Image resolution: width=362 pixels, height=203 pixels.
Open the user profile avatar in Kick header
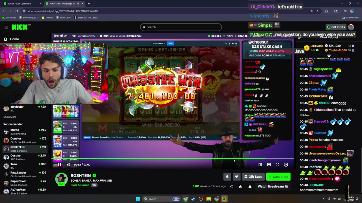351,27
